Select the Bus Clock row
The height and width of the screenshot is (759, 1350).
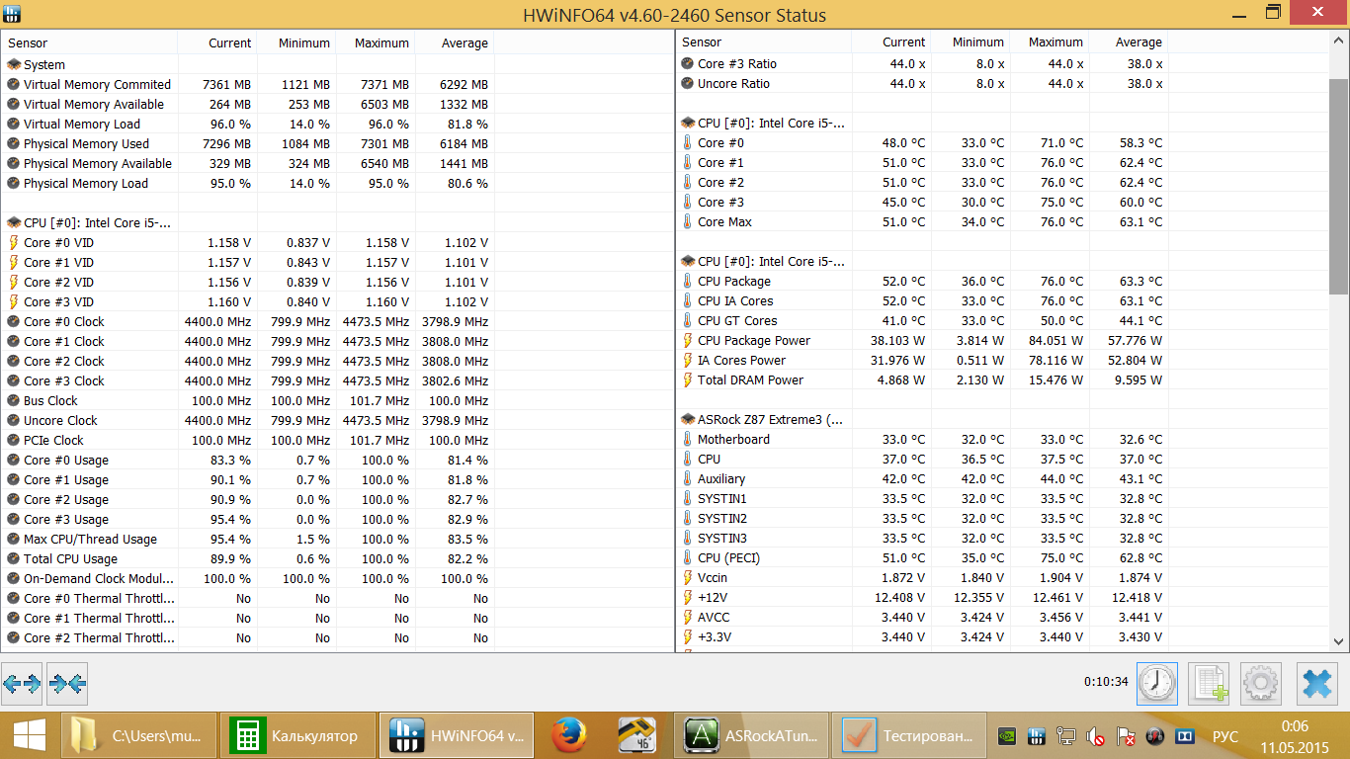coord(248,400)
